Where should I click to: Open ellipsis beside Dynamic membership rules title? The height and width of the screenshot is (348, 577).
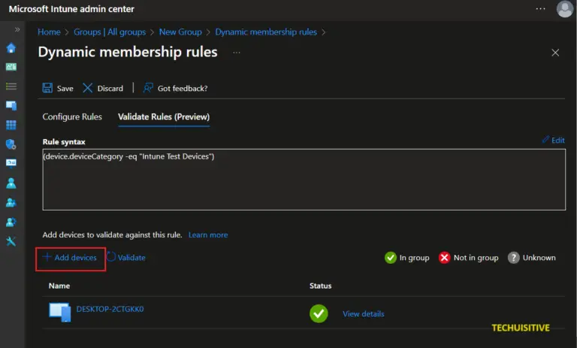point(237,53)
